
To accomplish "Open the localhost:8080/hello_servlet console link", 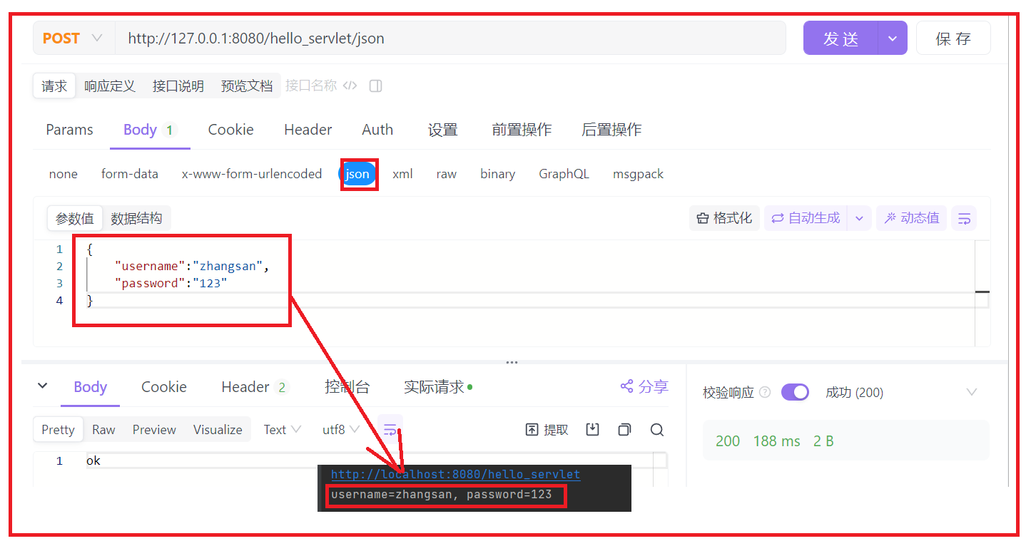I will [455, 474].
